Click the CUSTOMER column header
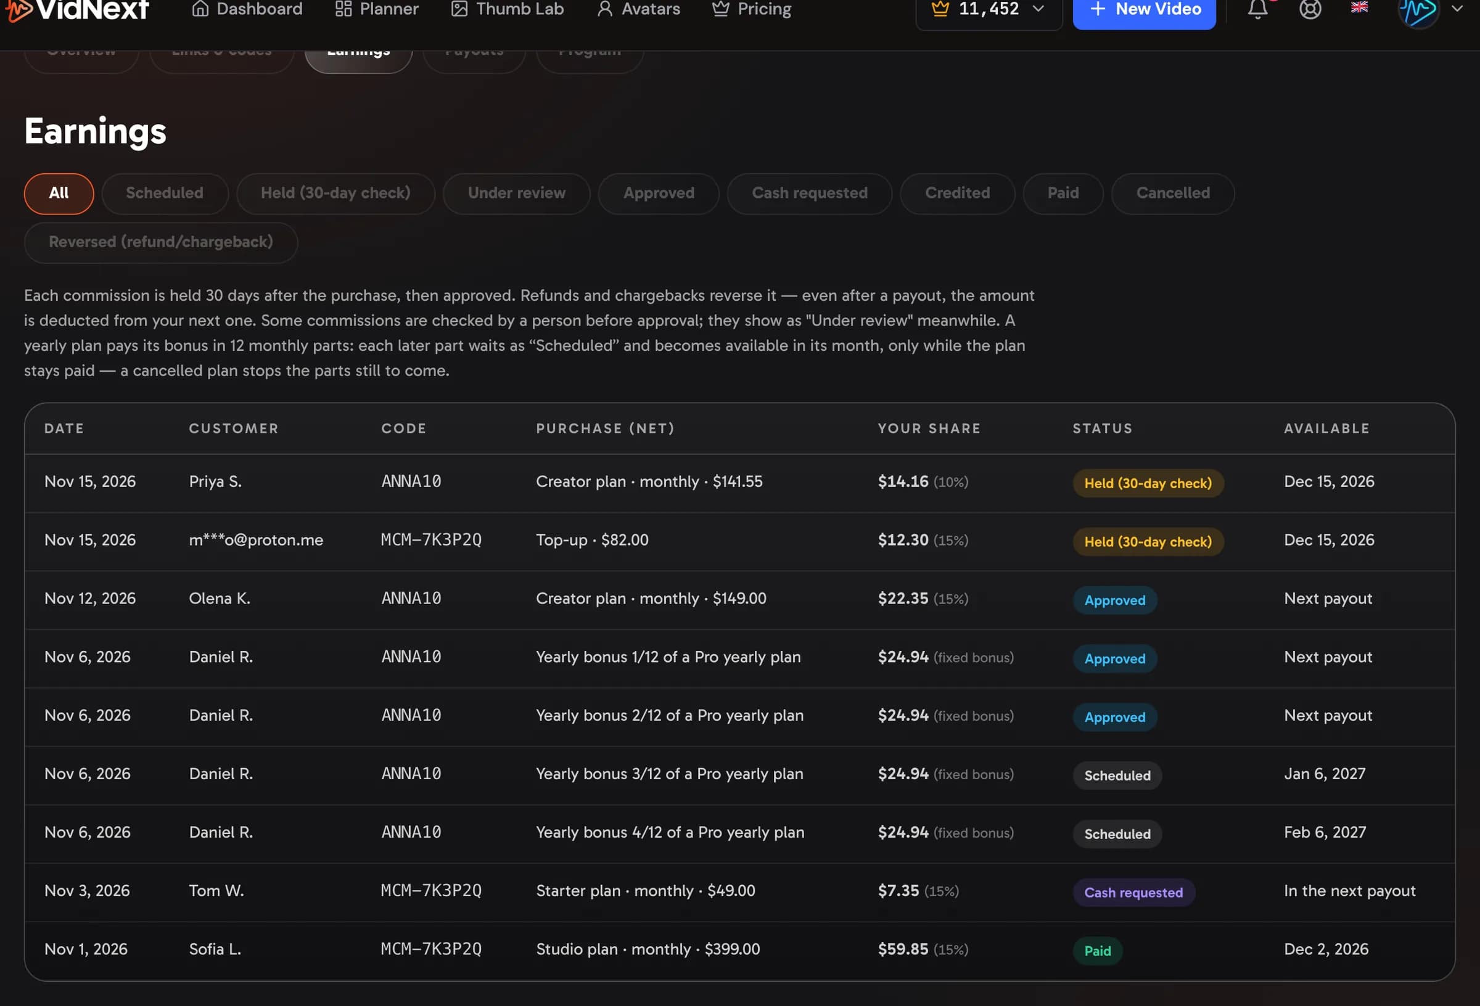This screenshot has height=1006, width=1480. (x=234, y=428)
